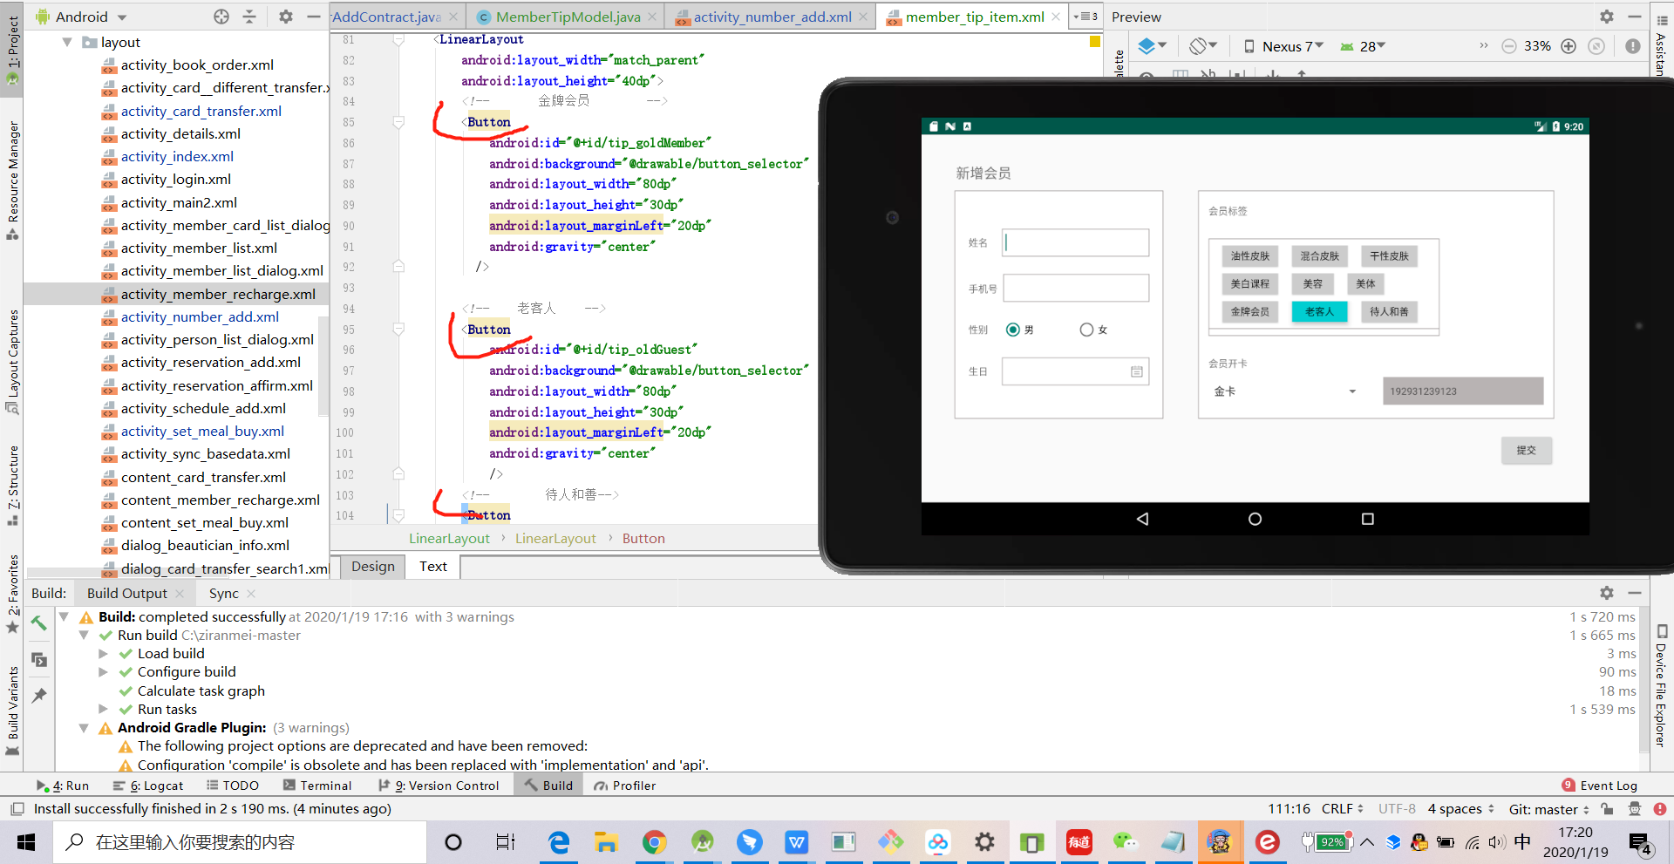This screenshot has height=864, width=1674.
Task: Click the lock read-only icon in status bar
Action: click(1607, 809)
